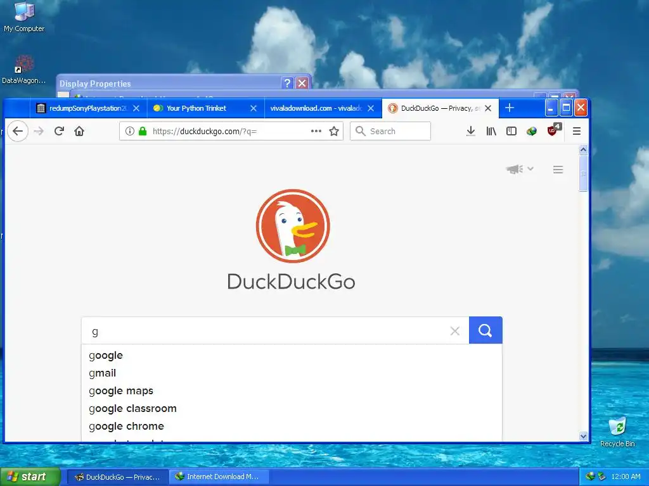The height and width of the screenshot is (486, 649).
Task: Close the Display Properties window
Action: (x=302, y=83)
